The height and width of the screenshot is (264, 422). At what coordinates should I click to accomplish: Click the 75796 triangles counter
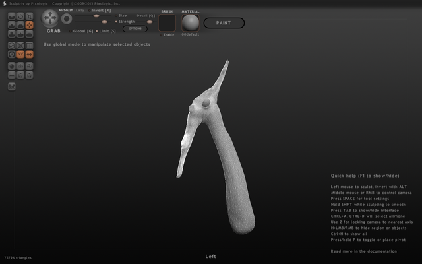pyautogui.click(x=18, y=258)
